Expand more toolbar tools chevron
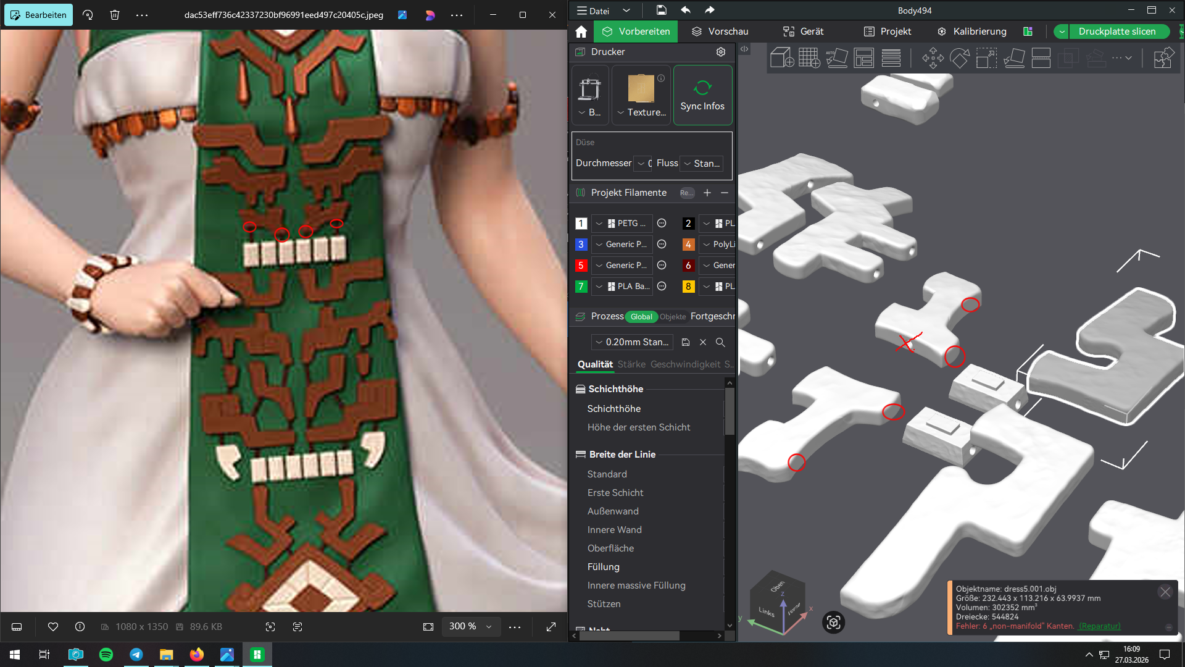Image resolution: width=1185 pixels, height=667 pixels. 1129,58
